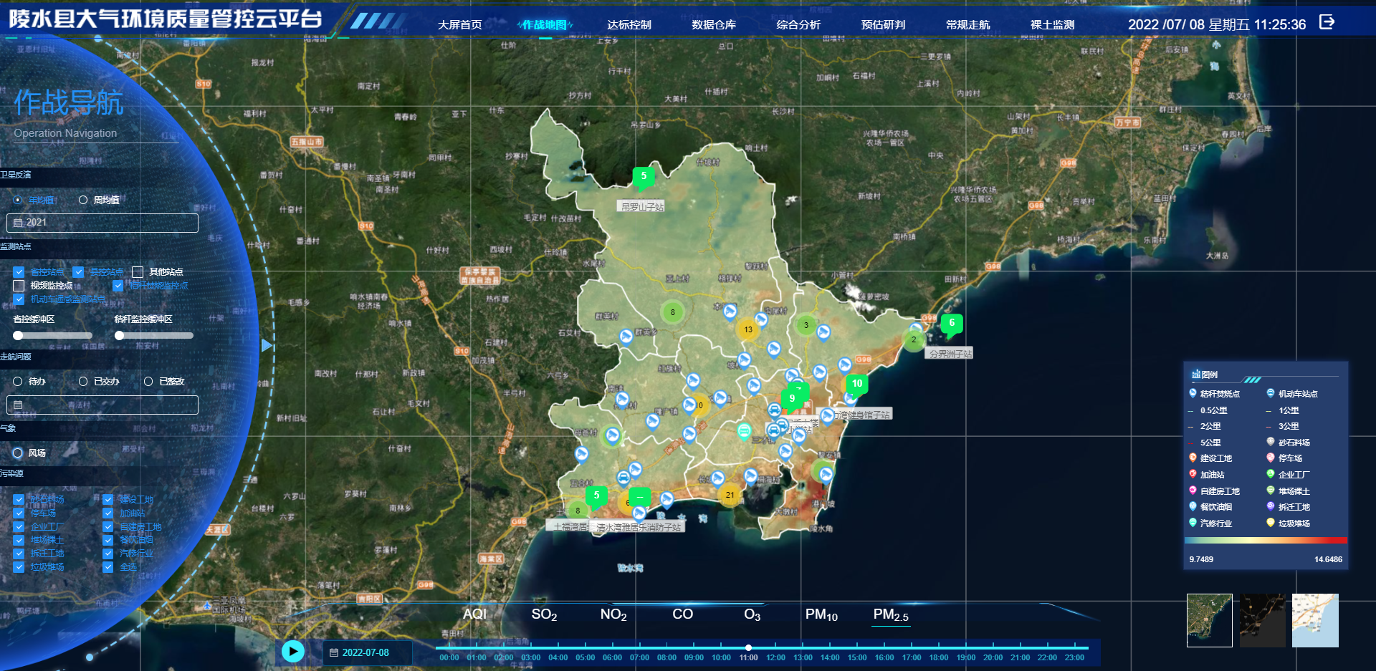Image resolution: width=1376 pixels, height=671 pixels.
Task: Select dark night basemap thumbnail
Action: pos(1262,620)
